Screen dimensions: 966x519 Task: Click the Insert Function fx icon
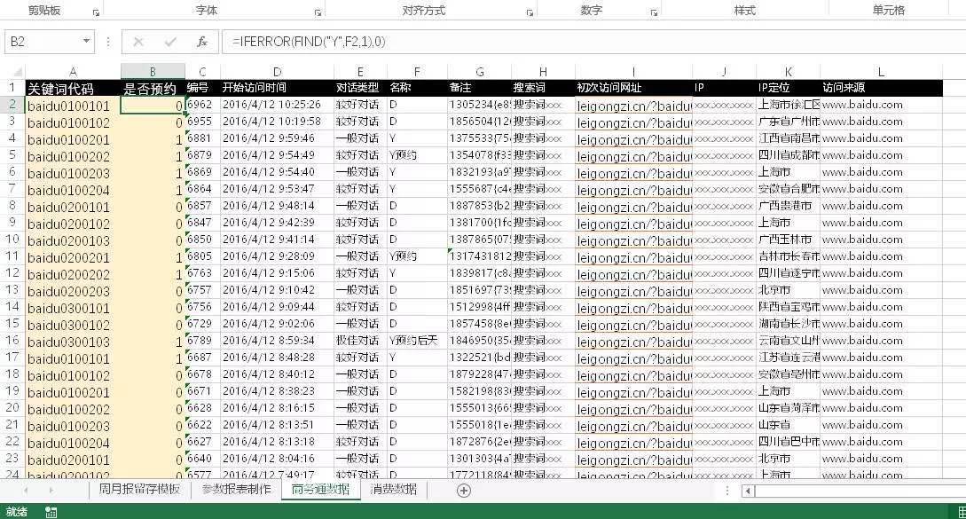(x=201, y=42)
